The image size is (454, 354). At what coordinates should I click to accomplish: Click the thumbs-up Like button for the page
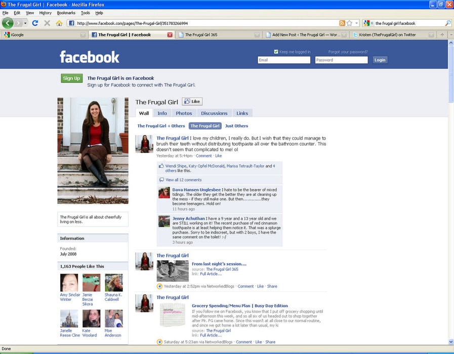(192, 102)
